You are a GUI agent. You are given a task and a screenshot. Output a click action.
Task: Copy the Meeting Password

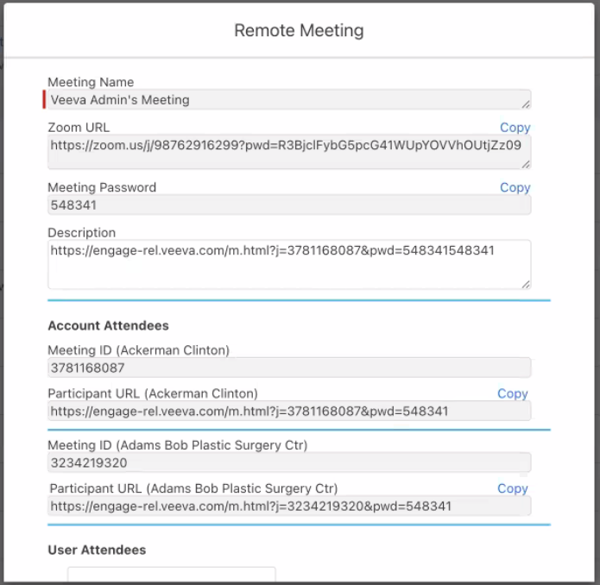pos(515,187)
